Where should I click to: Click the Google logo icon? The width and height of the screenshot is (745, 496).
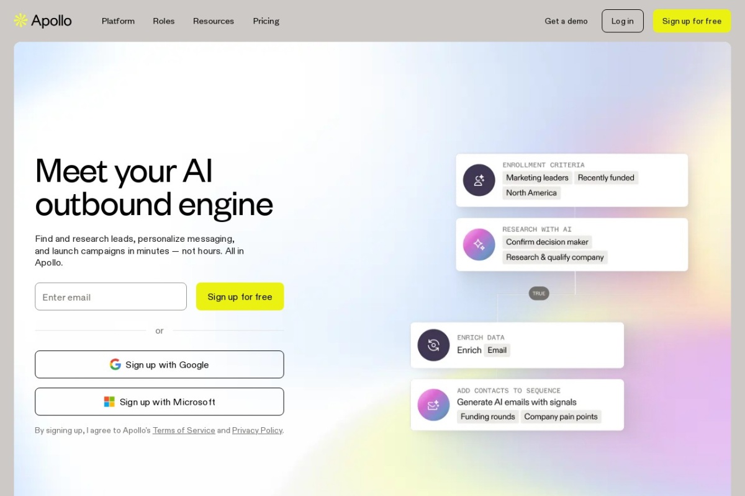click(x=115, y=365)
